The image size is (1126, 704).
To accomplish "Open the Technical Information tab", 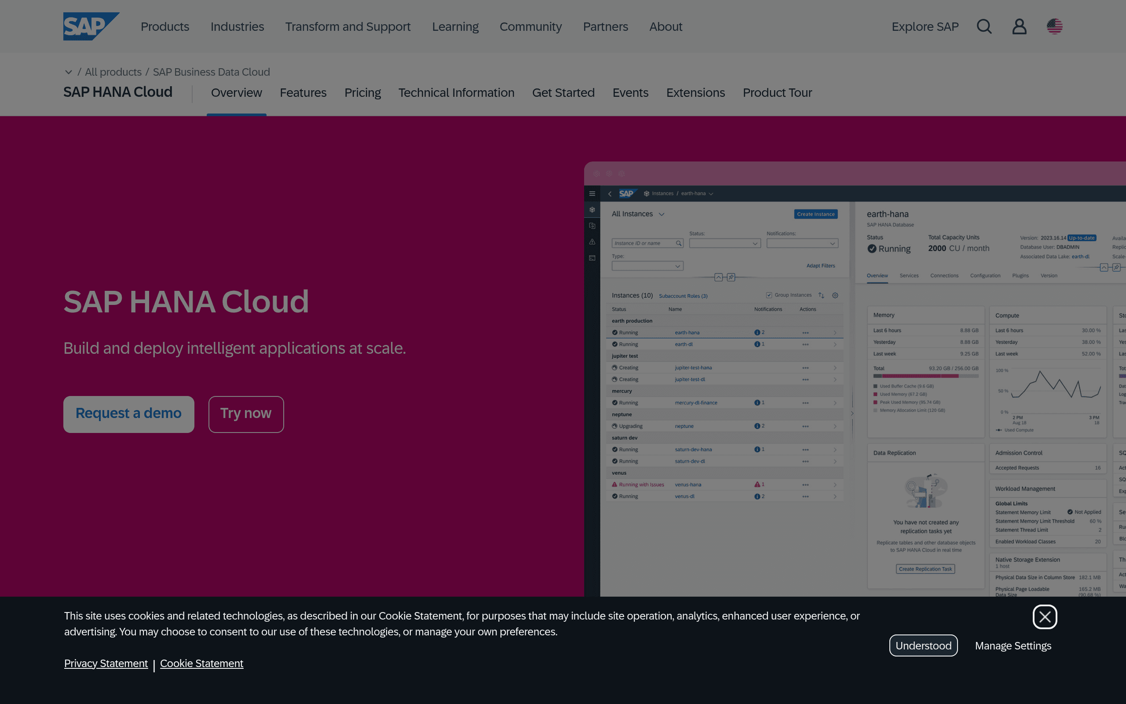I will [x=456, y=93].
